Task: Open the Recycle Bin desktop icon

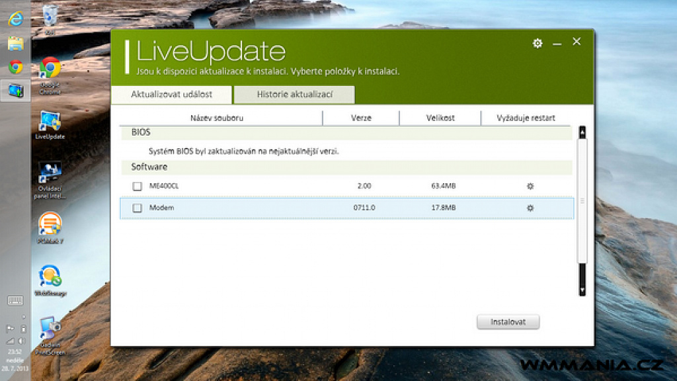Action: point(50,19)
